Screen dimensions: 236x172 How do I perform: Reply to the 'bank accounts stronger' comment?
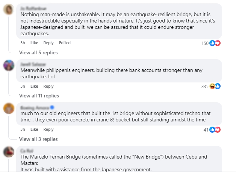48,86
